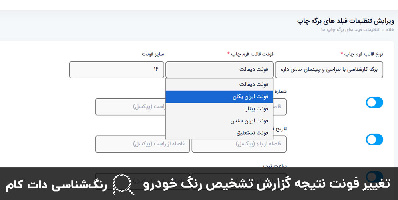Select فونت ایران سنس font option
The height and width of the screenshot is (200, 398).
pyautogui.click(x=219, y=121)
